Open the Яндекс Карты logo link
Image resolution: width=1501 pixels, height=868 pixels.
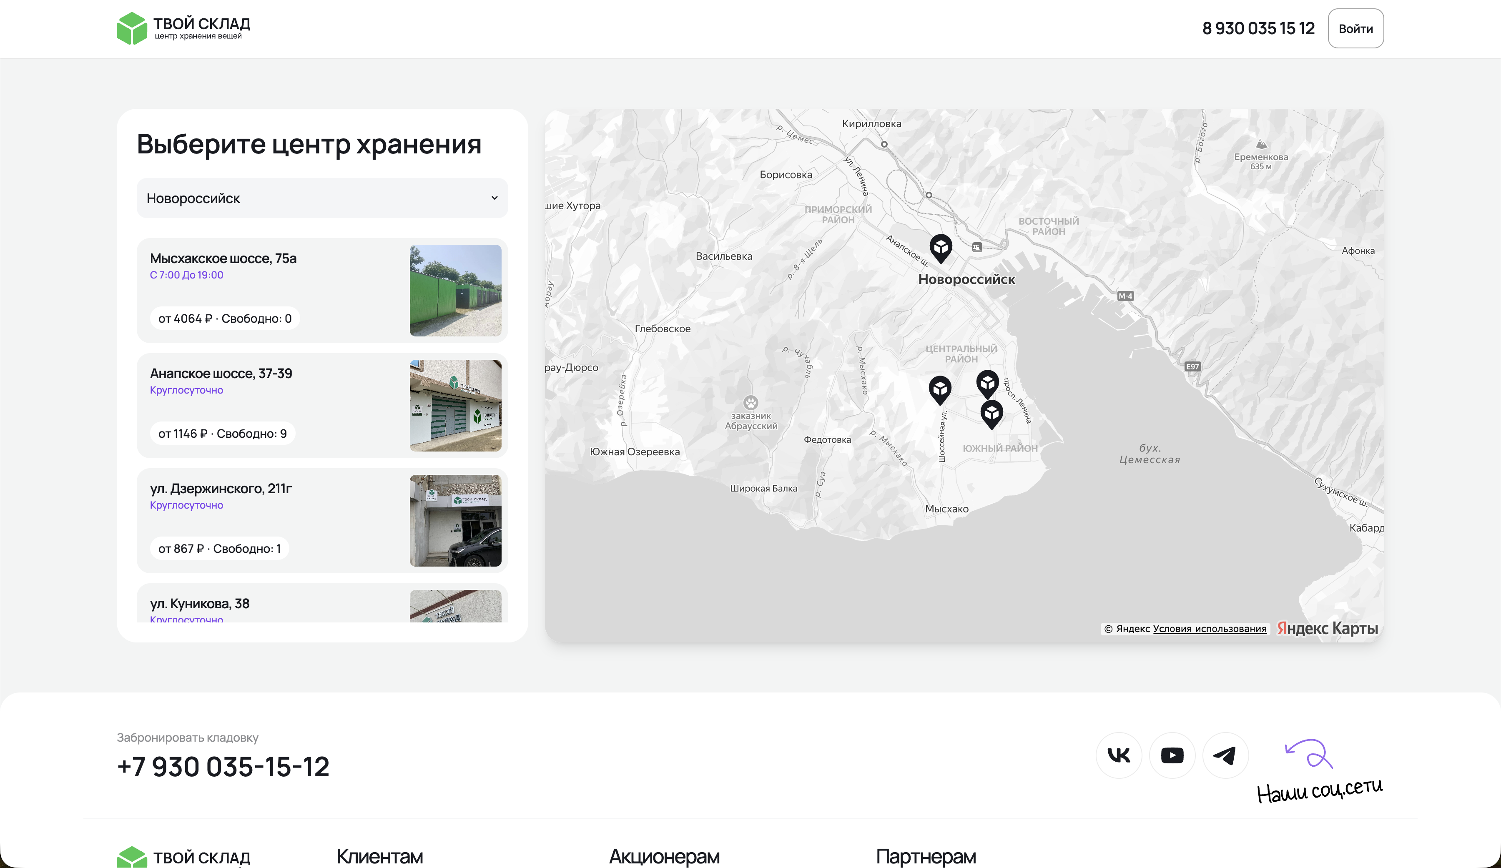tap(1327, 628)
